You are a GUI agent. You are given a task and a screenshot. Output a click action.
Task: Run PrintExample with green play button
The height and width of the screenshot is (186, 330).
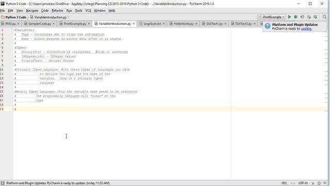coord(289,17)
